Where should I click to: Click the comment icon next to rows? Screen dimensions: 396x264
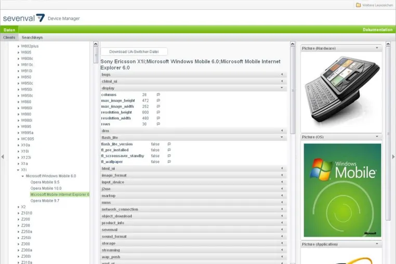coord(159,124)
